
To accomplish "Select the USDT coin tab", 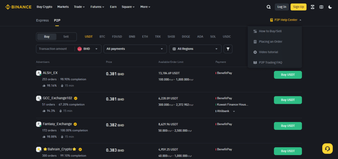I will click(x=88, y=37).
